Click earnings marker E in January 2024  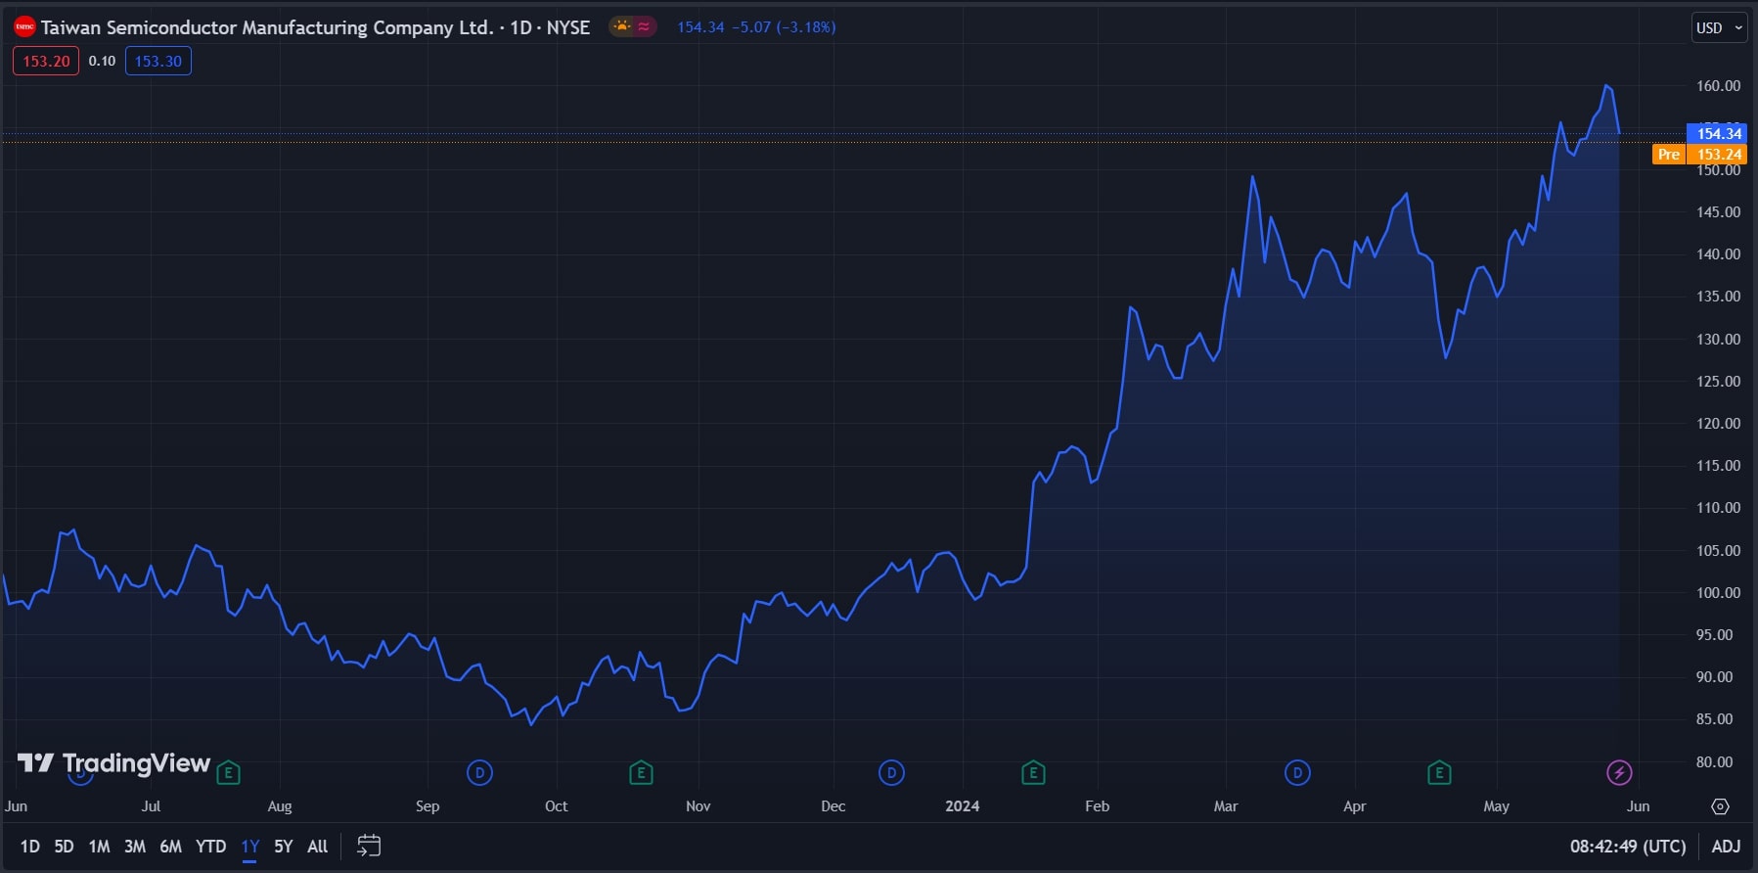click(1033, 773)
